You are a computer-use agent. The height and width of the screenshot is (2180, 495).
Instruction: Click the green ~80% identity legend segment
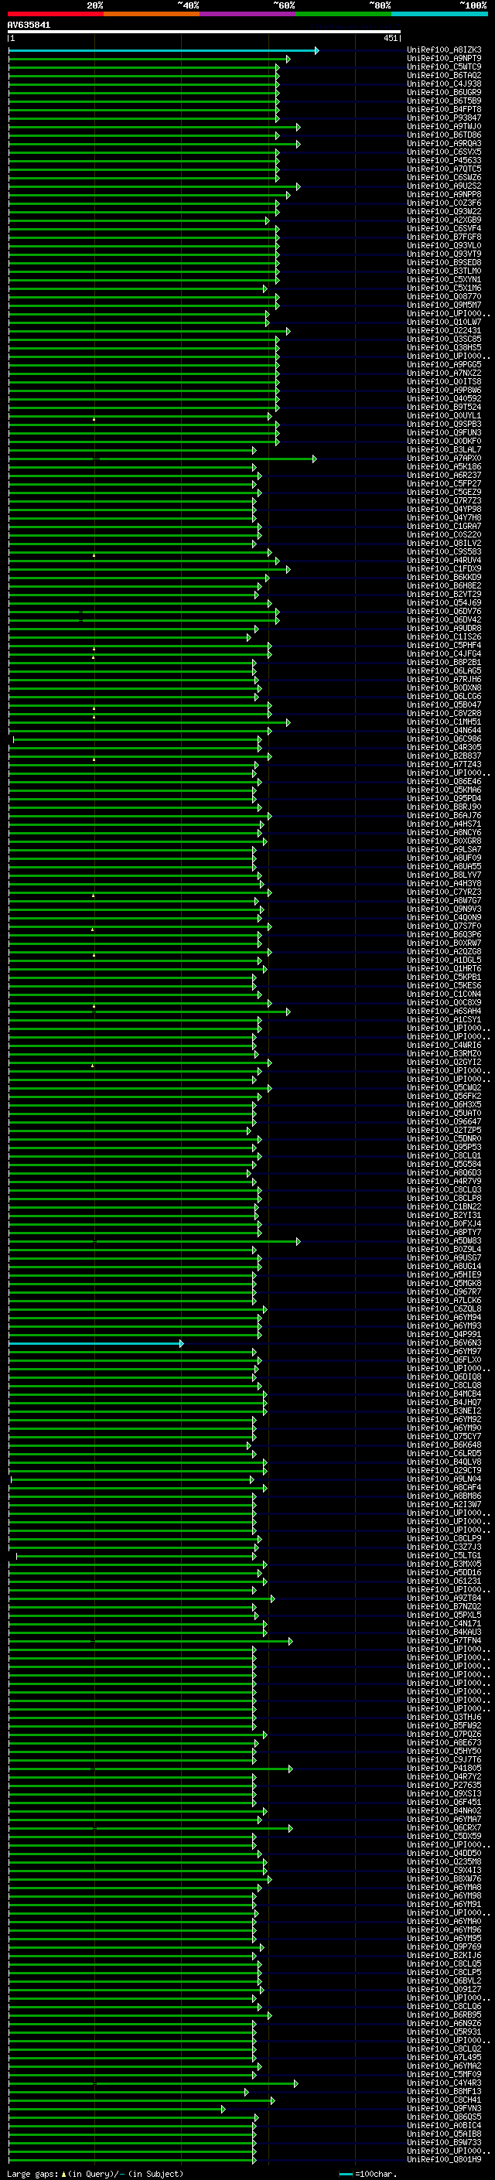coord(343,14)
